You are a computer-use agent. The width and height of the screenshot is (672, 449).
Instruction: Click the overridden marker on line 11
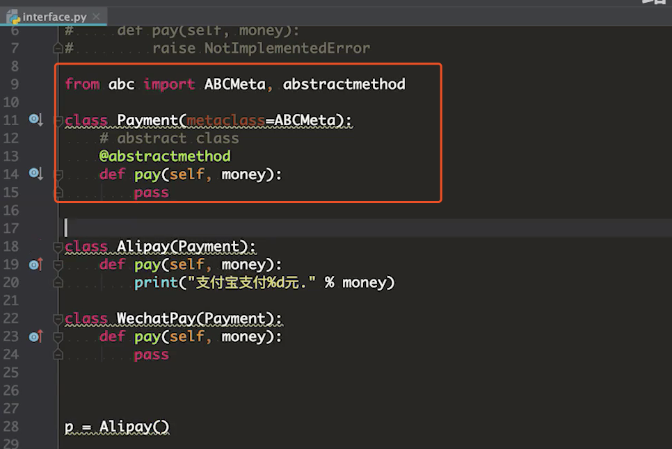(35, 120)
